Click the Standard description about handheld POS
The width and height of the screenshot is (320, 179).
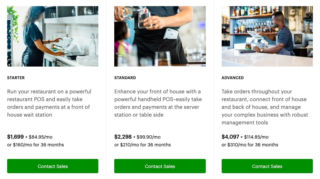point(158,103)
